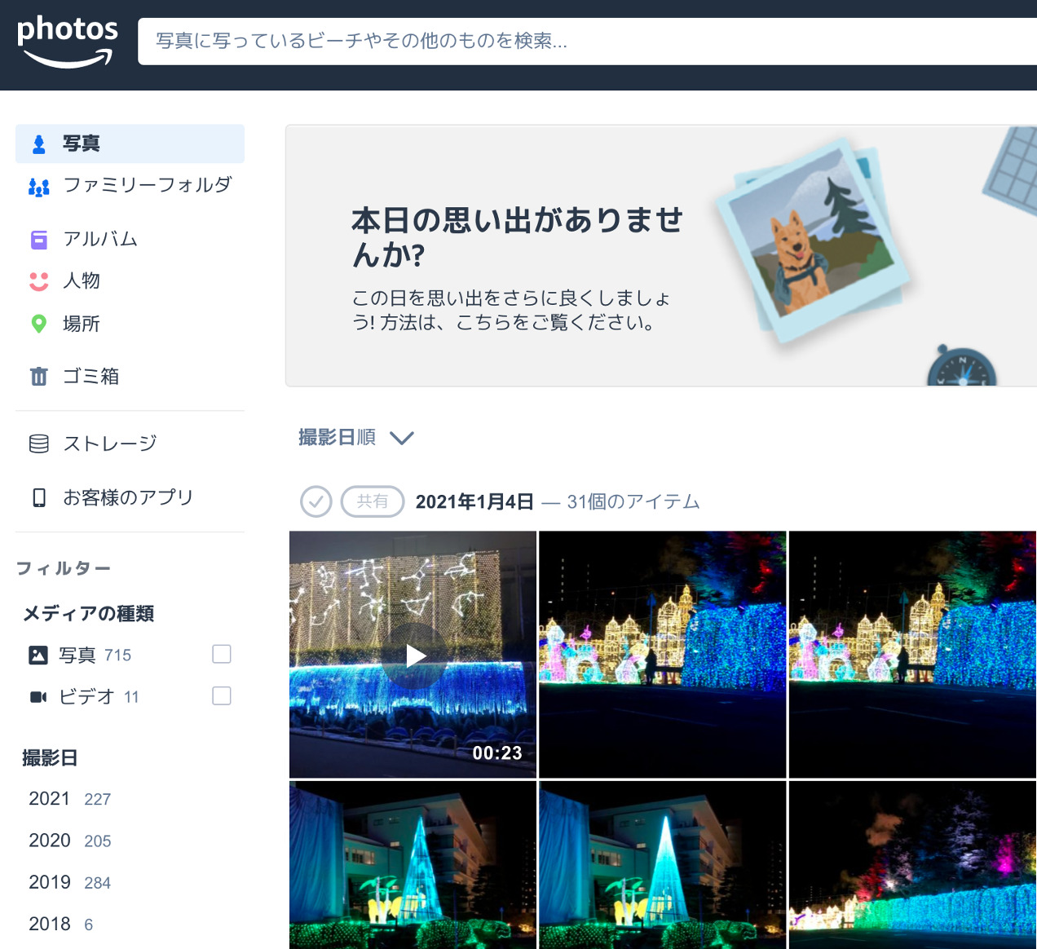Open ファミリーフォルダ in sidebar
The width and height of the screenshot is (1037, 949).
[130, 186]
